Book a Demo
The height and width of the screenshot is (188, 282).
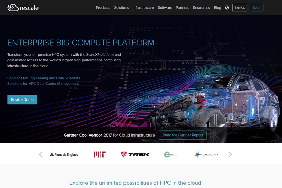22,99
